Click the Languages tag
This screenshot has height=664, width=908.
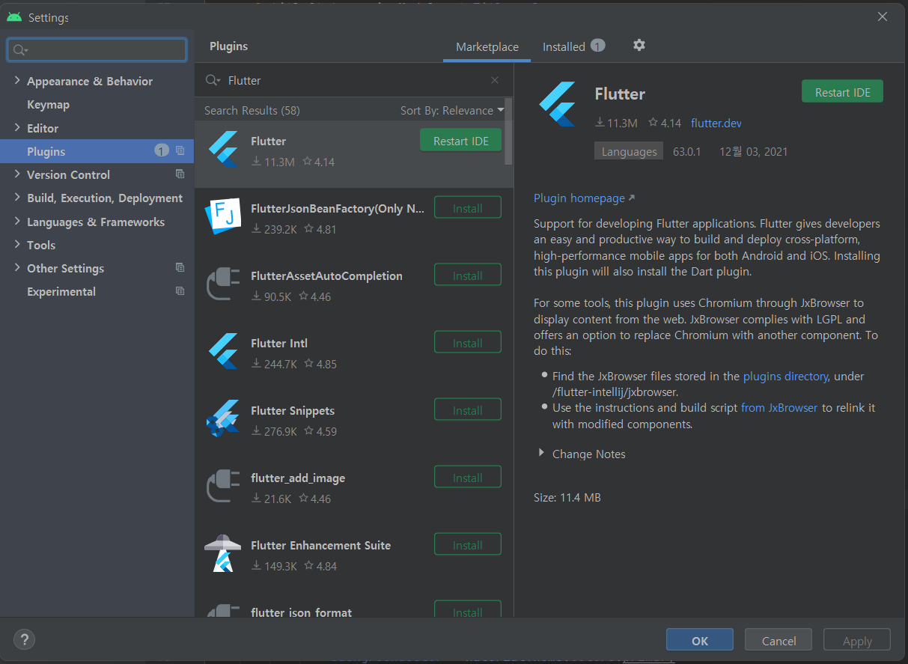tap(629, 151)
